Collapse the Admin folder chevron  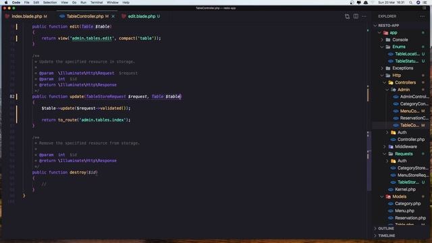tap(387, 90)
